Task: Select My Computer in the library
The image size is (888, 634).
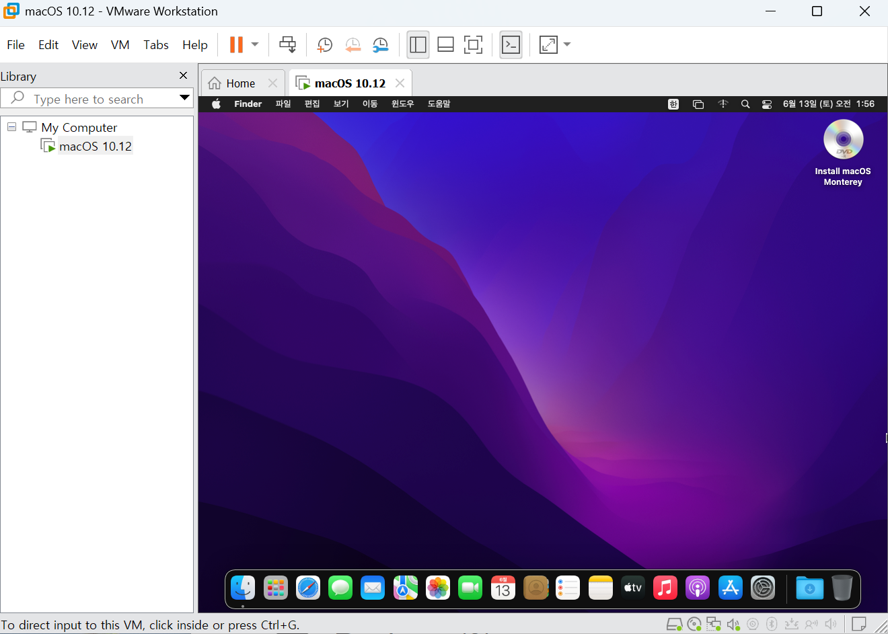Action: click(79, 128)
